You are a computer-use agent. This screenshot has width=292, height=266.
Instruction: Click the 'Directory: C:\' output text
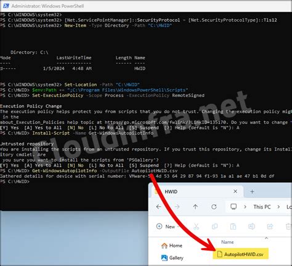point(30,52)
